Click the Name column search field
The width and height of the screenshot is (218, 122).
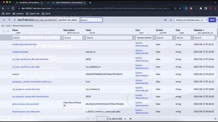[x=36, y=38]
